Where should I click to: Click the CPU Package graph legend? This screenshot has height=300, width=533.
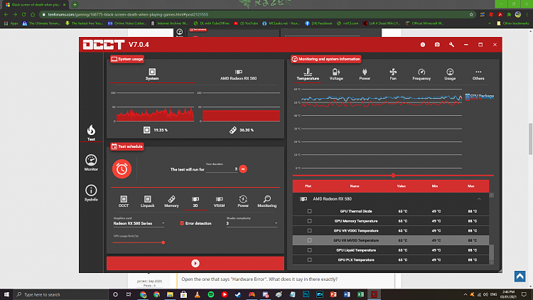coord(479,97)
